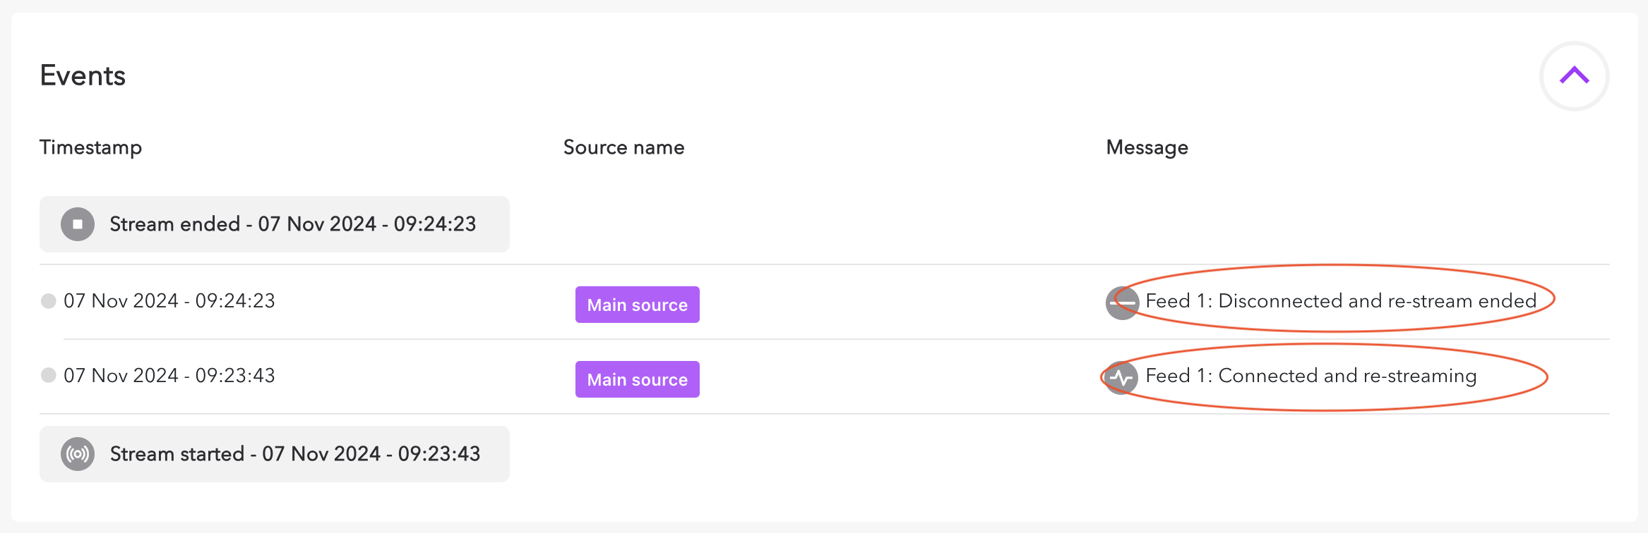Click the Events section title
Screen dimensions: 1648x533
coord(83,75)
